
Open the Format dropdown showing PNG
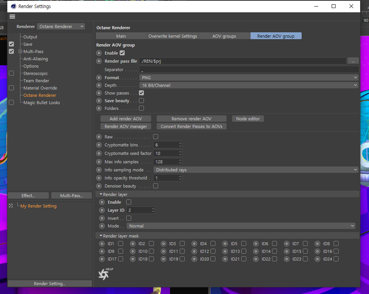(249, 78)
